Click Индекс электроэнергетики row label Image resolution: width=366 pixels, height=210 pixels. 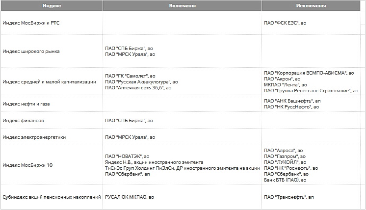tap(34, 137)
